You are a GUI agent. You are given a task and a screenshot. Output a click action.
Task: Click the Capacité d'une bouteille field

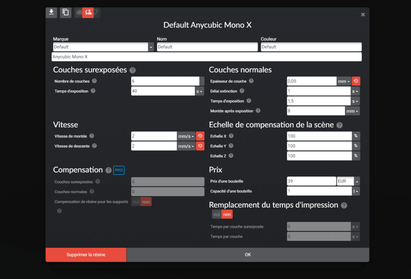click(319, 191)
